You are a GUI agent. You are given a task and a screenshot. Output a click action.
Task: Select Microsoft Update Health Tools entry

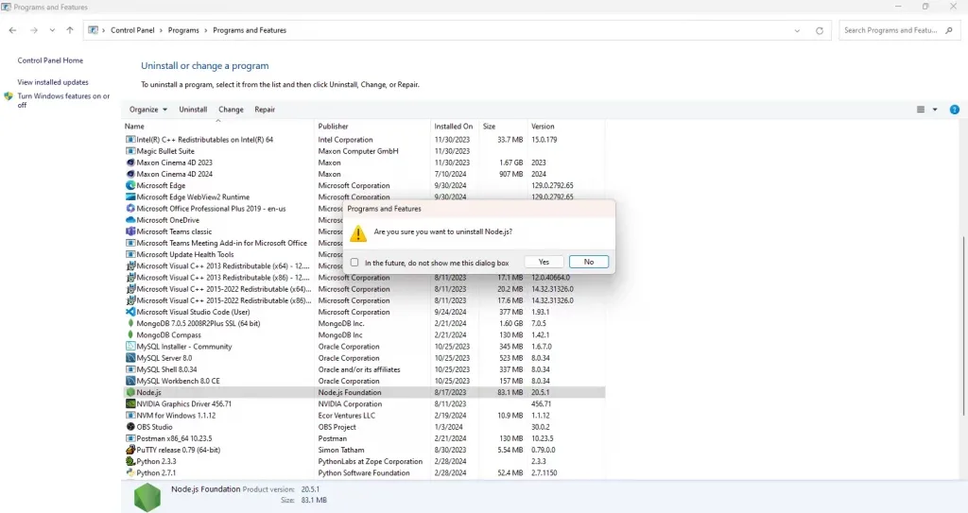pos(233,254)
